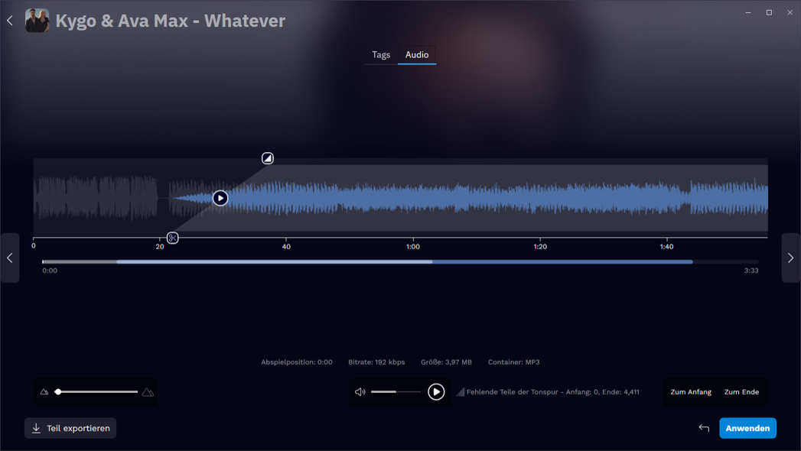The height and width of the screenshot is (451, 801).
Task: Click the small mountain zoom-out icon
Action: point(44,392)
